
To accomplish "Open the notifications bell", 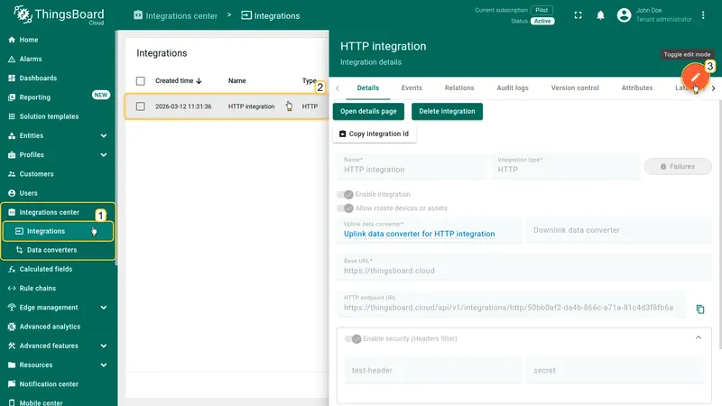I will (600, 15).
